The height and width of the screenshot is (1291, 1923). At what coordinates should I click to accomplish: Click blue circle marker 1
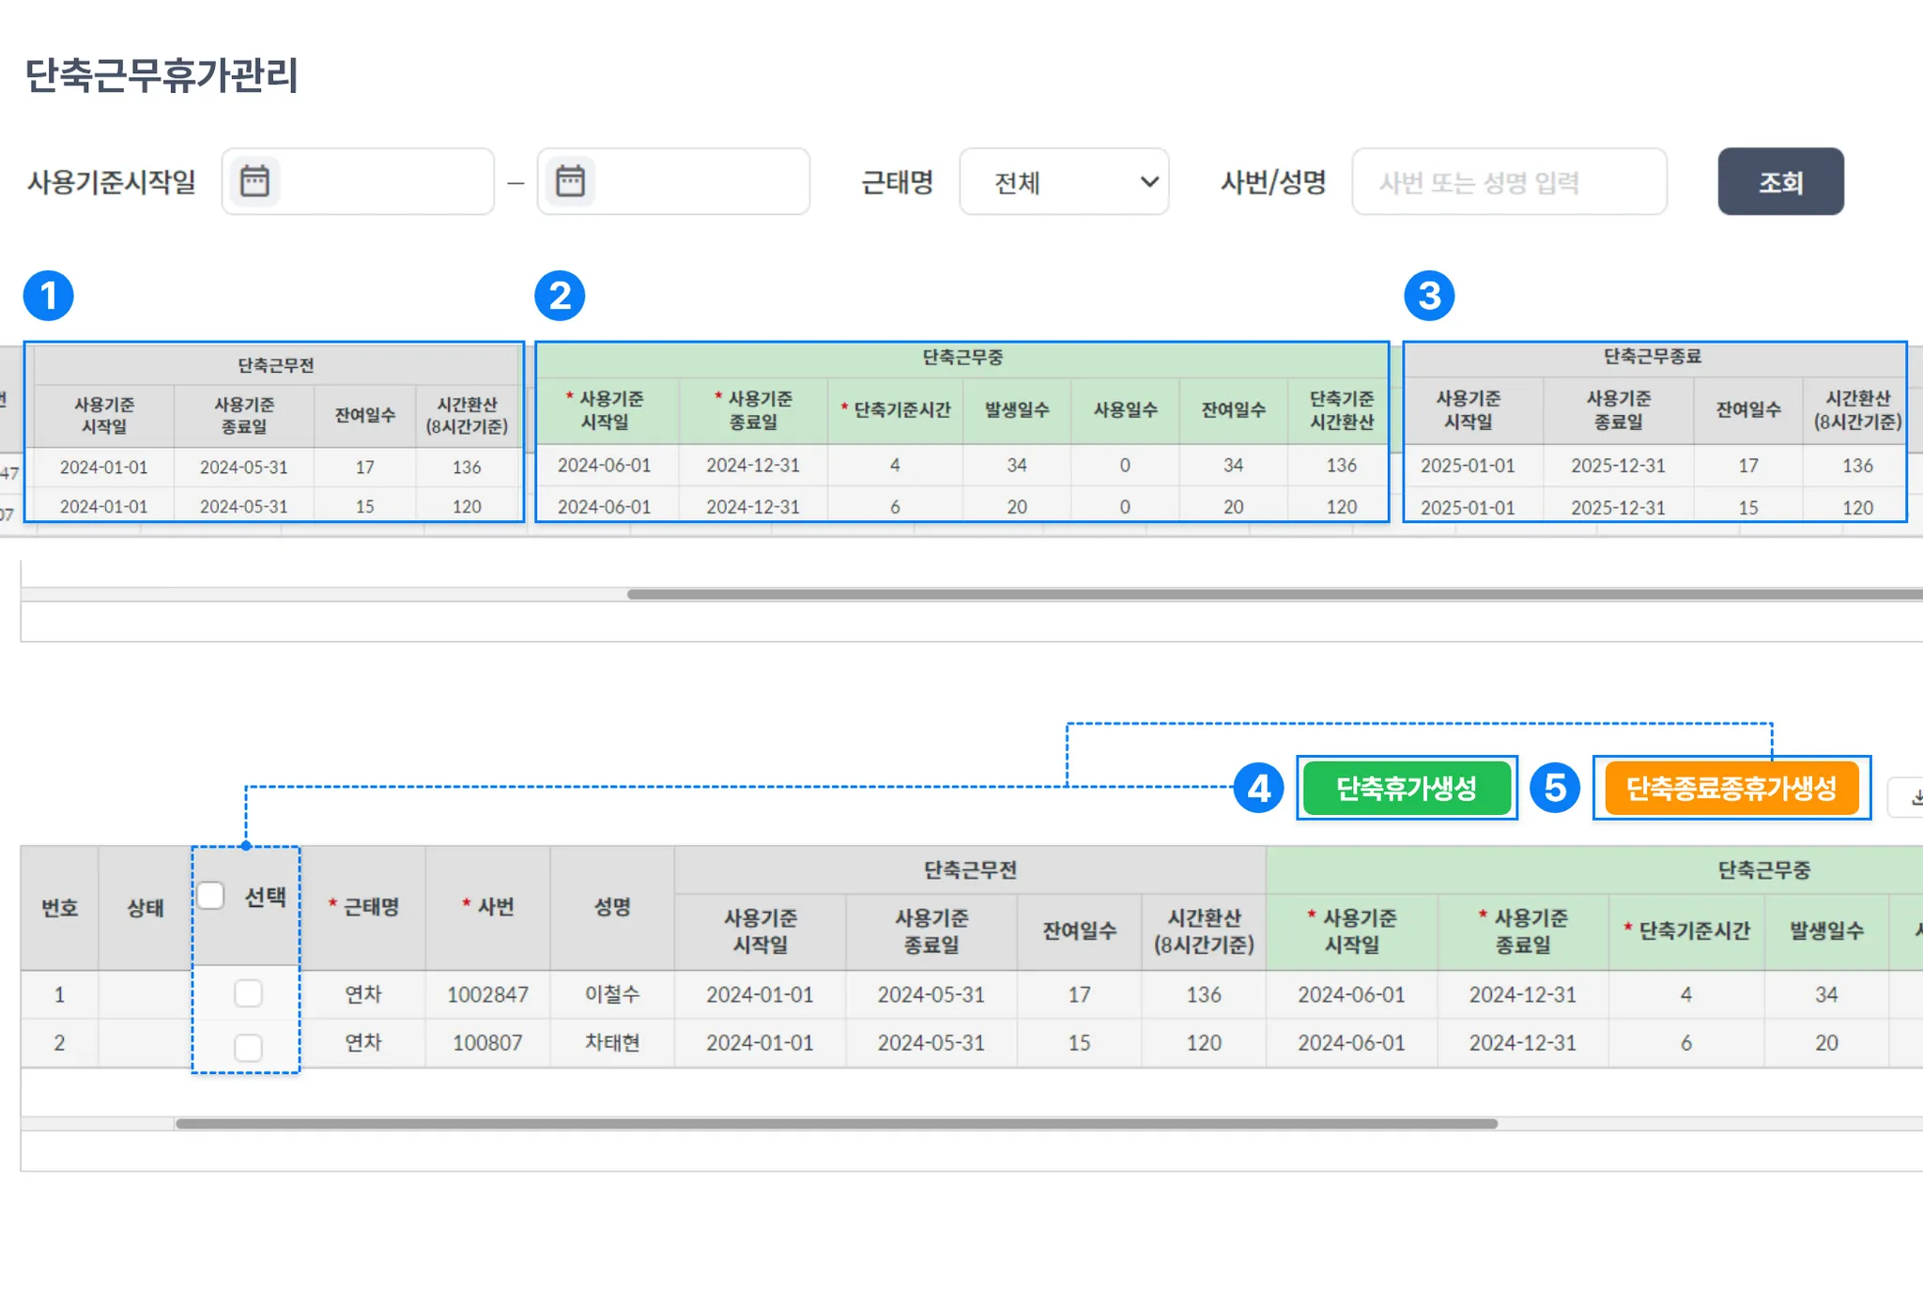coord(49,296)
